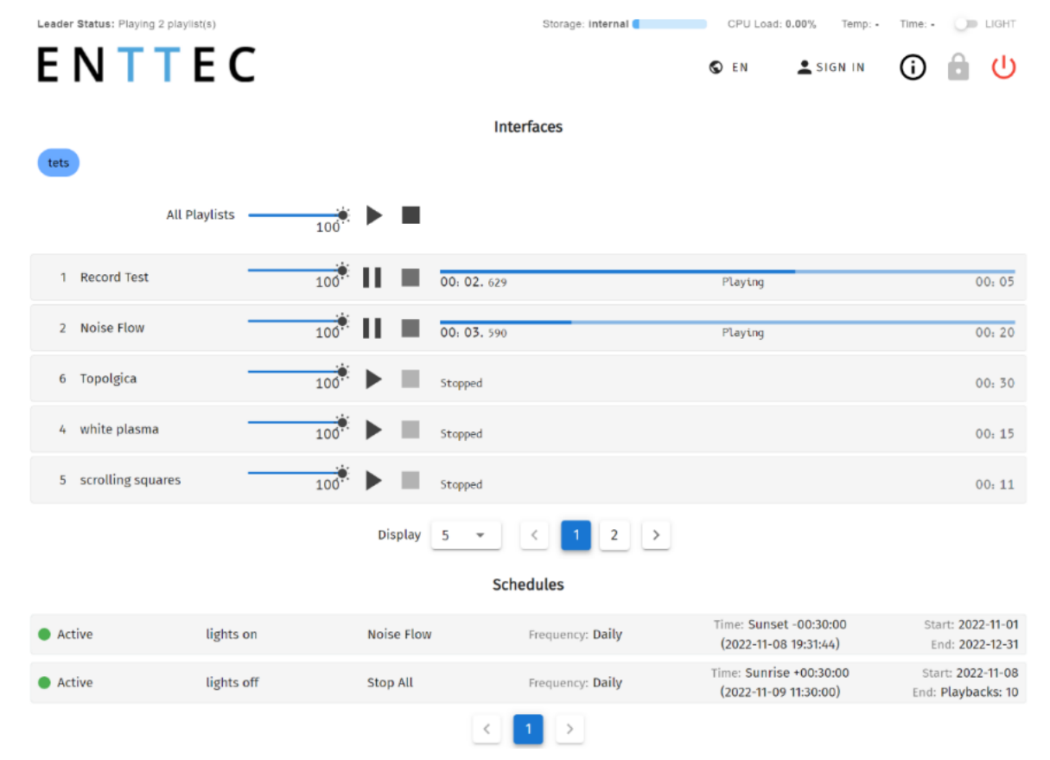Select playlists page 1

[x=576, y=535]
